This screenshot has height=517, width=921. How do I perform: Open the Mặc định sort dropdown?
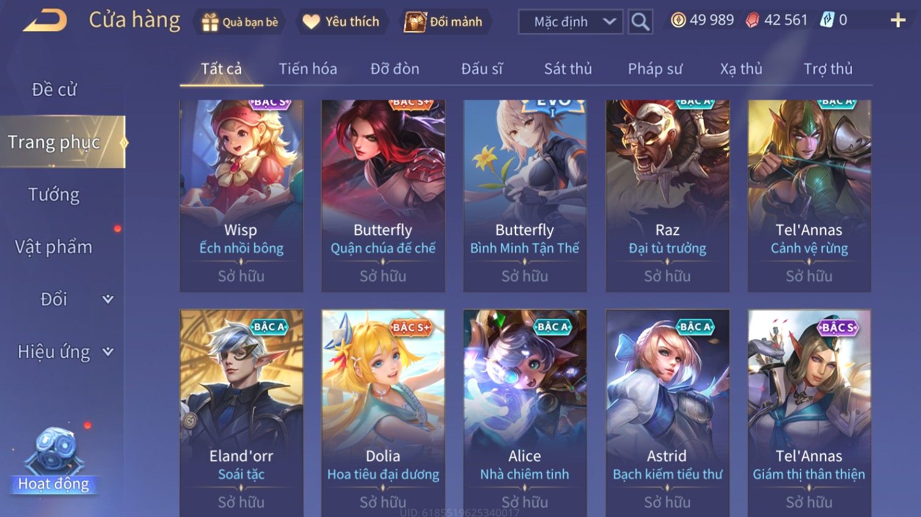pos(571,22)
